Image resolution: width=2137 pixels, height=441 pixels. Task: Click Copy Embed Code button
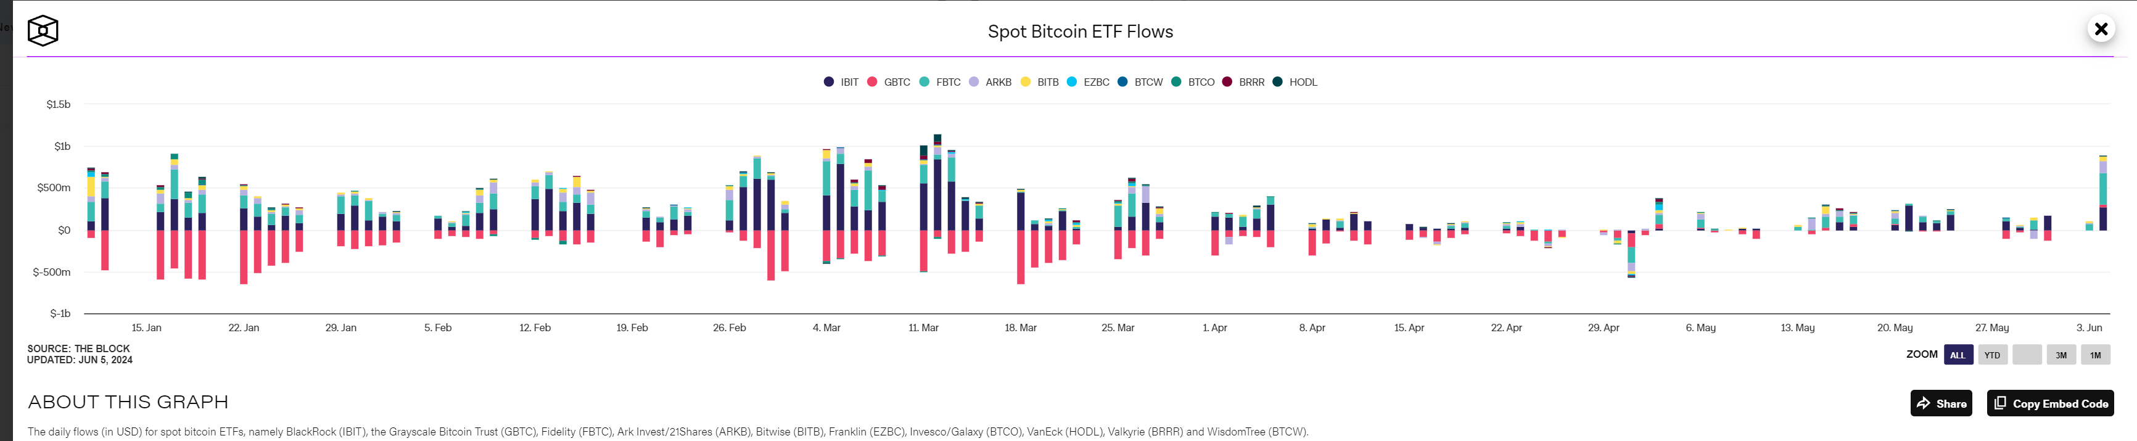(2049, 404)
